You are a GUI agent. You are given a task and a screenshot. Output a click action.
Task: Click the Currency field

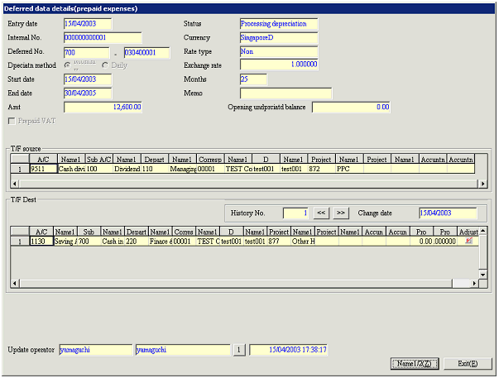(279, 38)
